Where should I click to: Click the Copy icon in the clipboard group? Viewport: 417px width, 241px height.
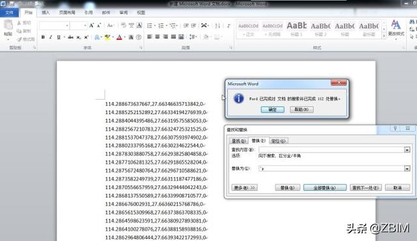pos(19,31)
